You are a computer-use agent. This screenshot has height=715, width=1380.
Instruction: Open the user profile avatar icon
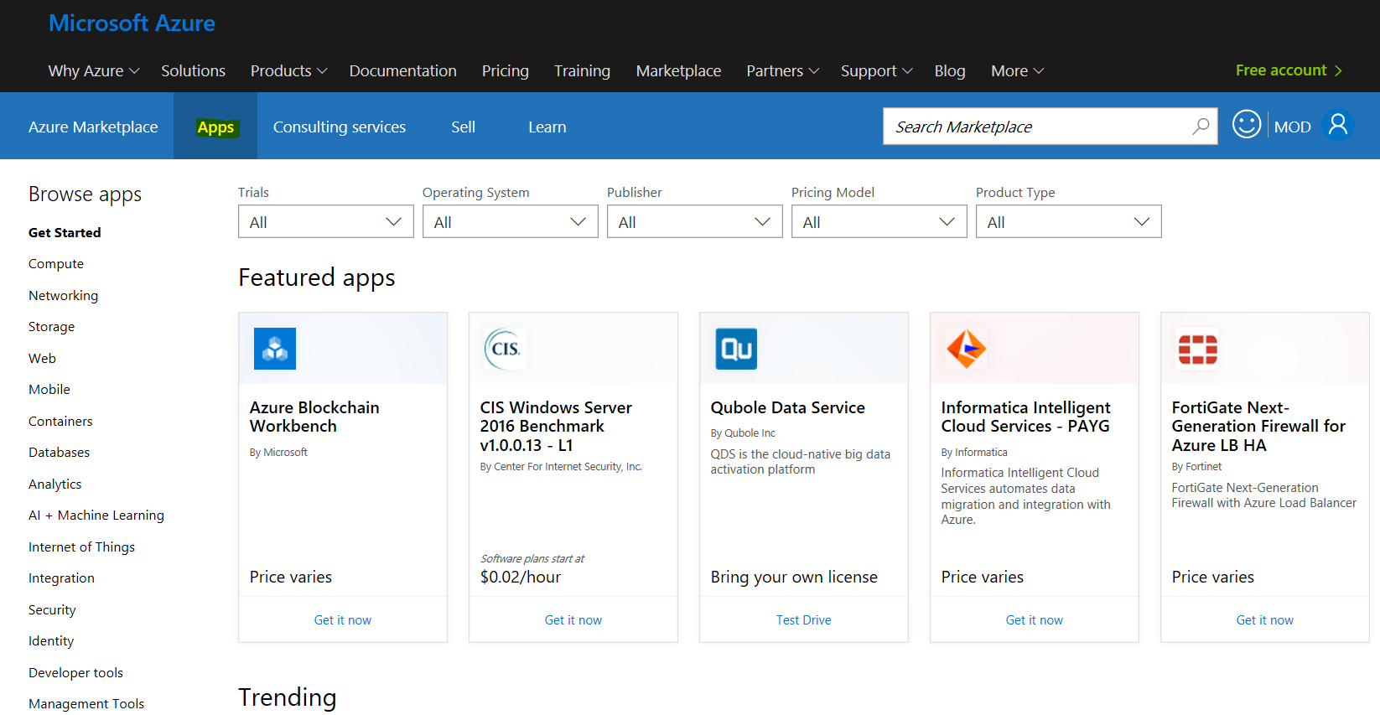[1338, 126]
